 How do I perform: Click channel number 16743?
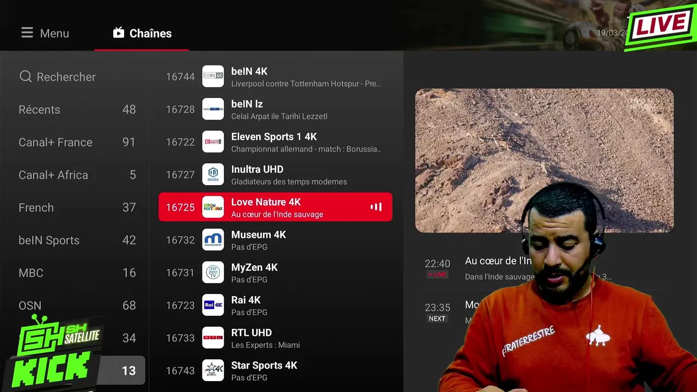click(180, 371)
